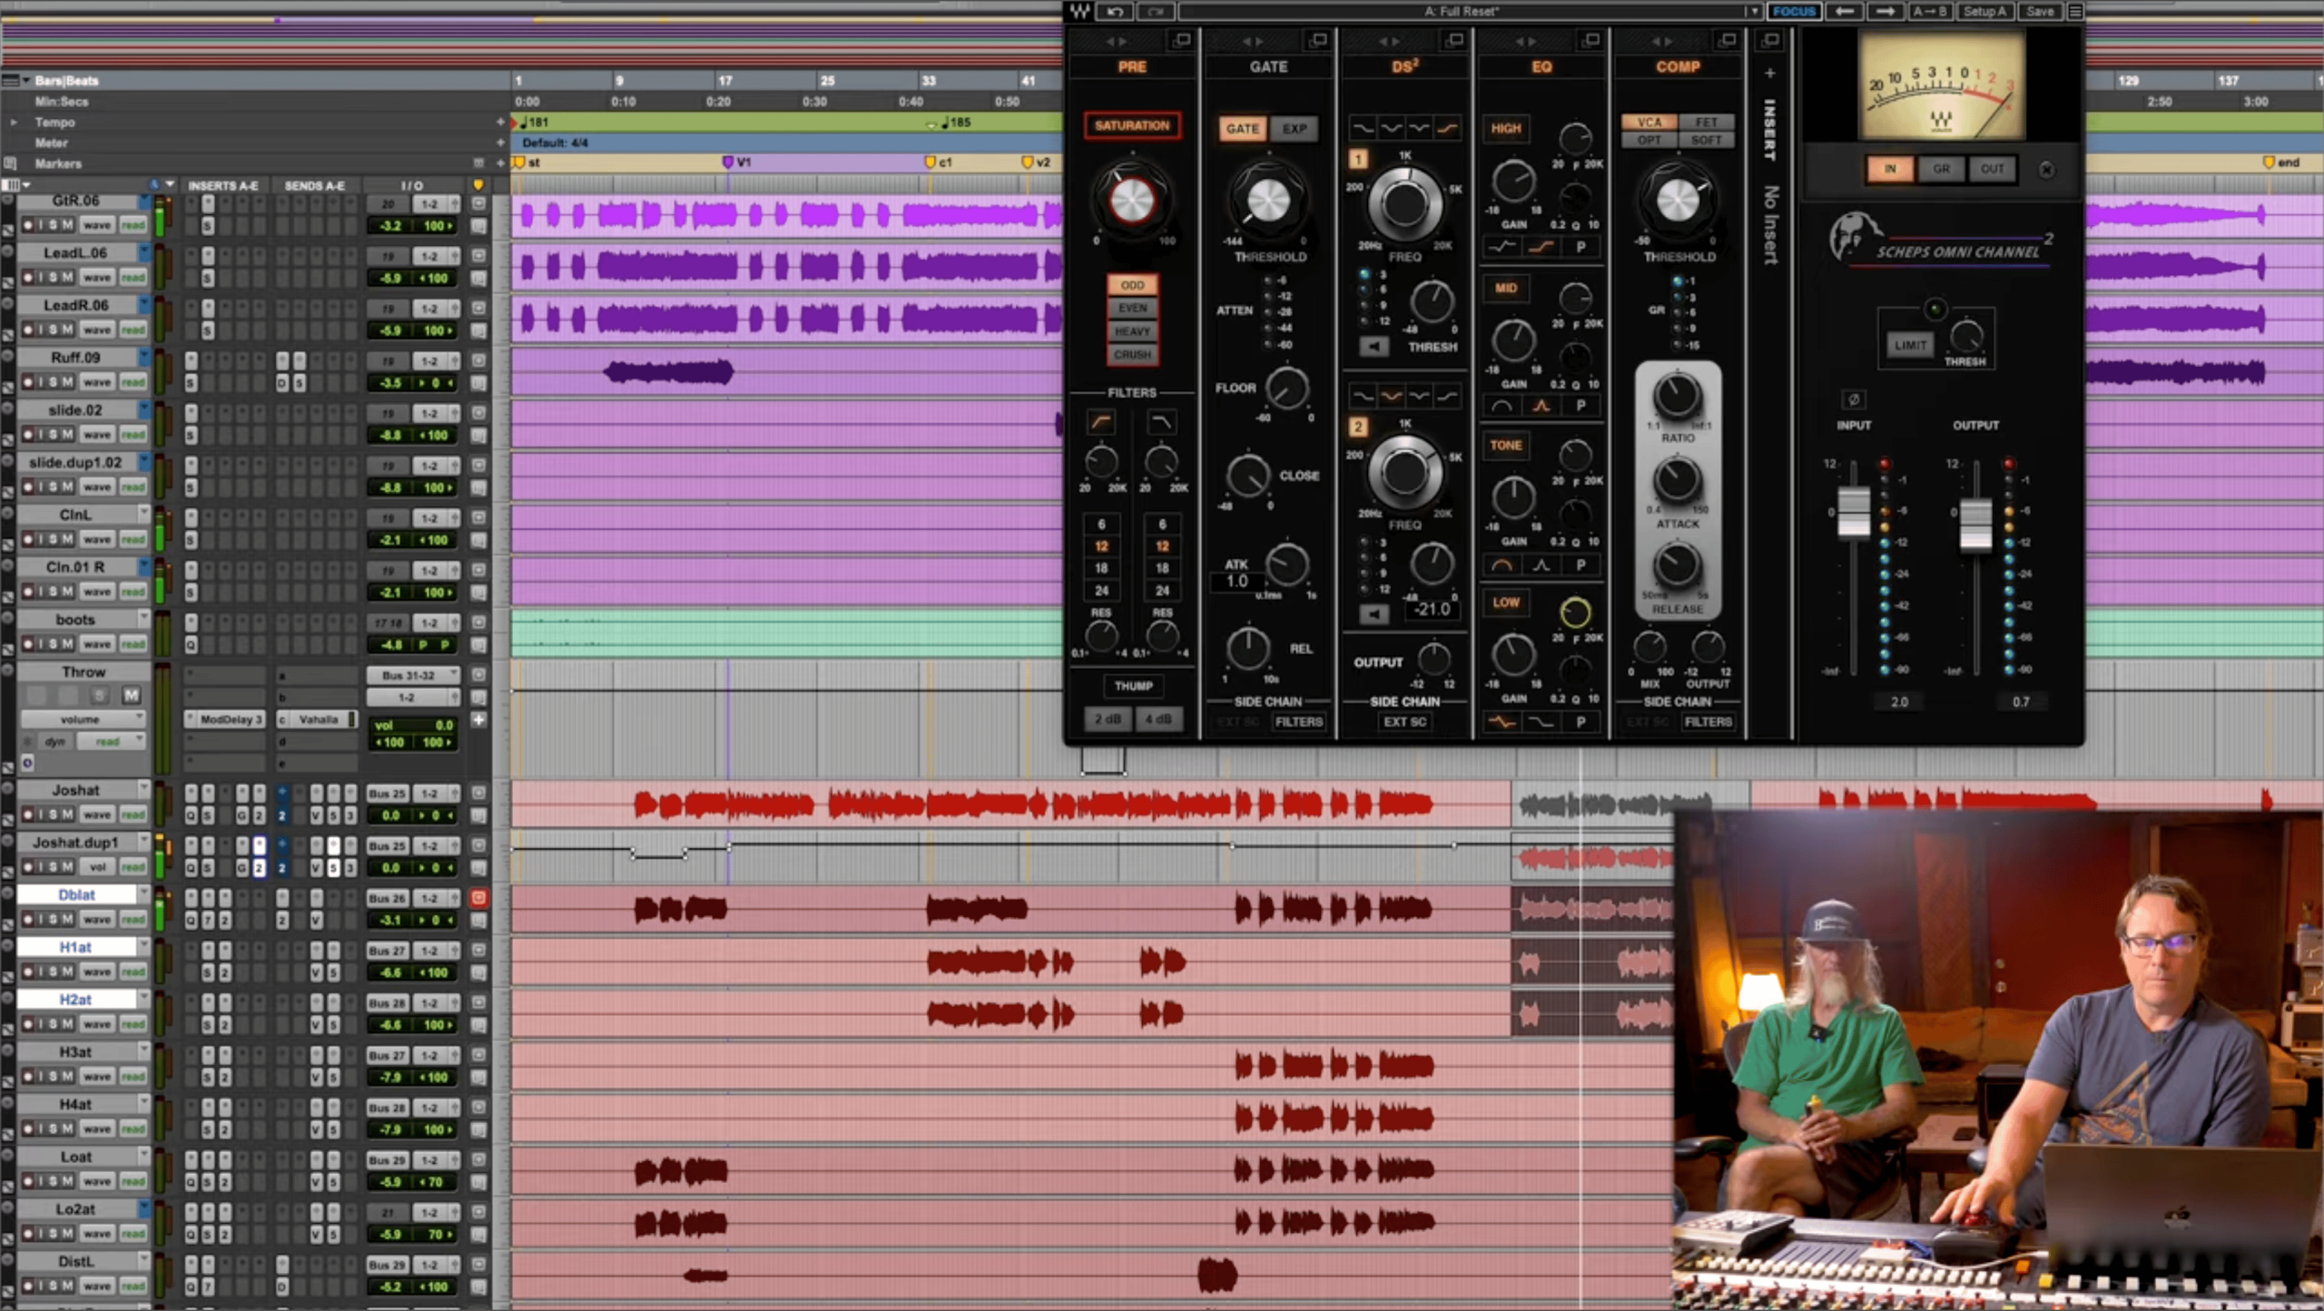Expand the Tempo ruler disclosure triangle
The image size is (2324, 1311).
(13, 122)
